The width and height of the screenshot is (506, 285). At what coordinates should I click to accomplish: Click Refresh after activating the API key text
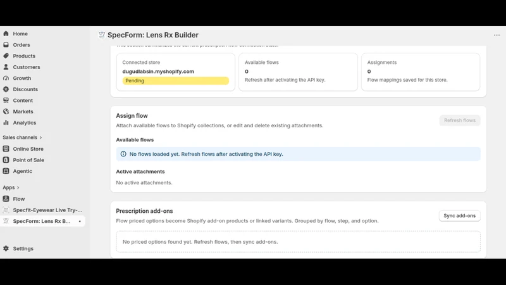click(x=285, y=80)
